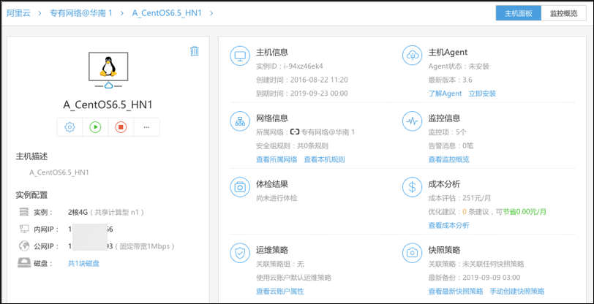The height and width of the screenshot is (304, 594).
Task: Switch to 监控概览 tab
Action: 563,13
